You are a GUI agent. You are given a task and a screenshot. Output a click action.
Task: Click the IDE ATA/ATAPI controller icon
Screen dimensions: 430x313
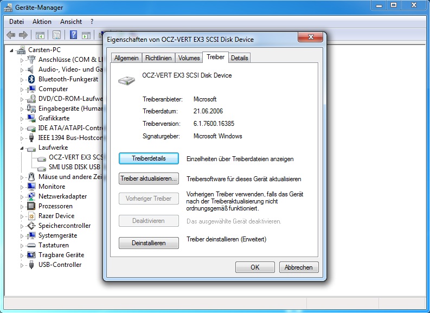point(31,128)
